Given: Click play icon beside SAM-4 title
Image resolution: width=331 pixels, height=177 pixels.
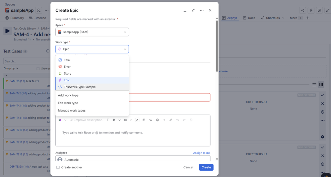Looking at the screenshot, I should [x=7, y=31].
